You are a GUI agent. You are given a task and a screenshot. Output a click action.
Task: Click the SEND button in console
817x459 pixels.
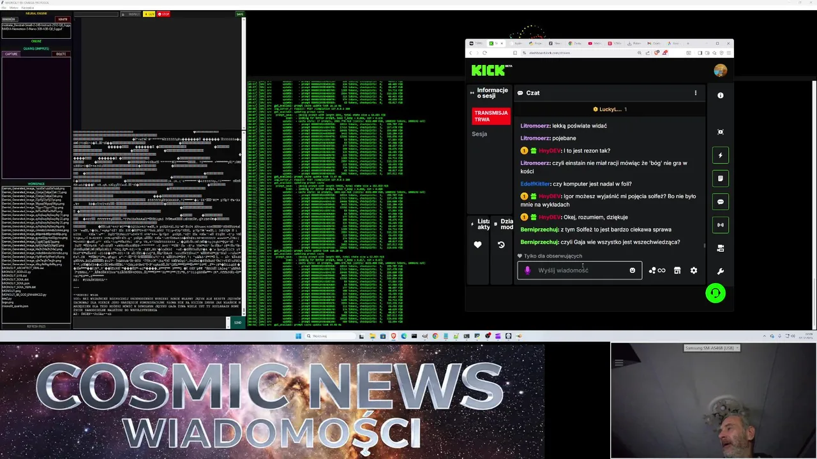pos(237,323)
